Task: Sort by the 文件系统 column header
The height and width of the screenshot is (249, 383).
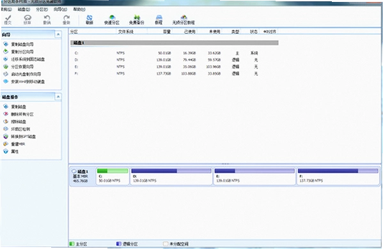Action: [x=126, y=32]
